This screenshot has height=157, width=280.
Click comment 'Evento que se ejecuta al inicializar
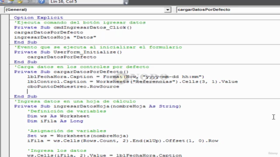coord(98,47)
